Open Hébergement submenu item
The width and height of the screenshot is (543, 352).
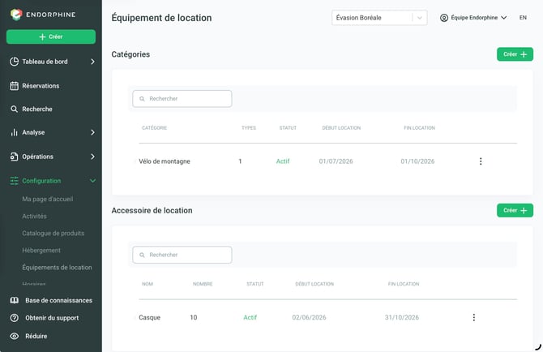tap(41, 251)
